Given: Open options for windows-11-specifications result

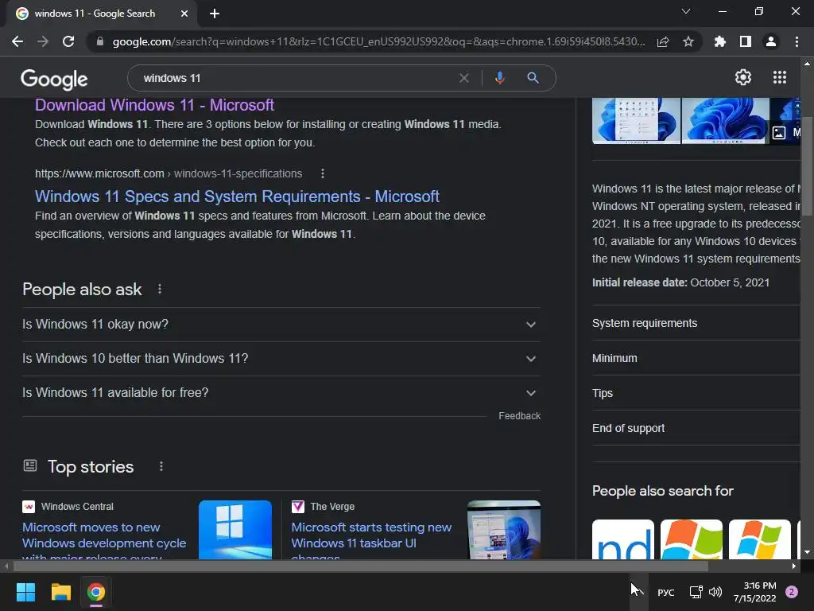Looking at the screenshot, I should [323, 173].
